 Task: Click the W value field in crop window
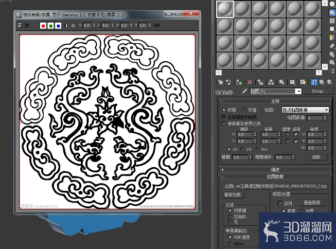point(125,26)
